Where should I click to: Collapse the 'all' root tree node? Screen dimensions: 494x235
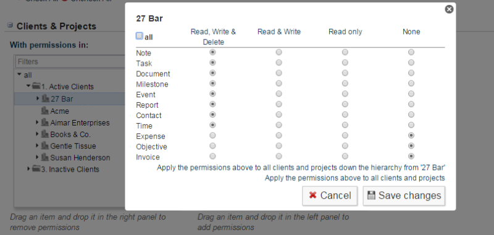click(20, 74)
